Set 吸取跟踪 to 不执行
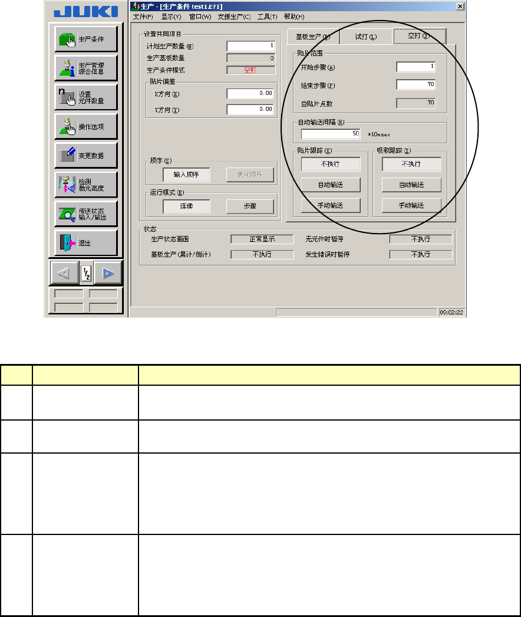This screenshot has width=521, height=617. coord(411,164)
